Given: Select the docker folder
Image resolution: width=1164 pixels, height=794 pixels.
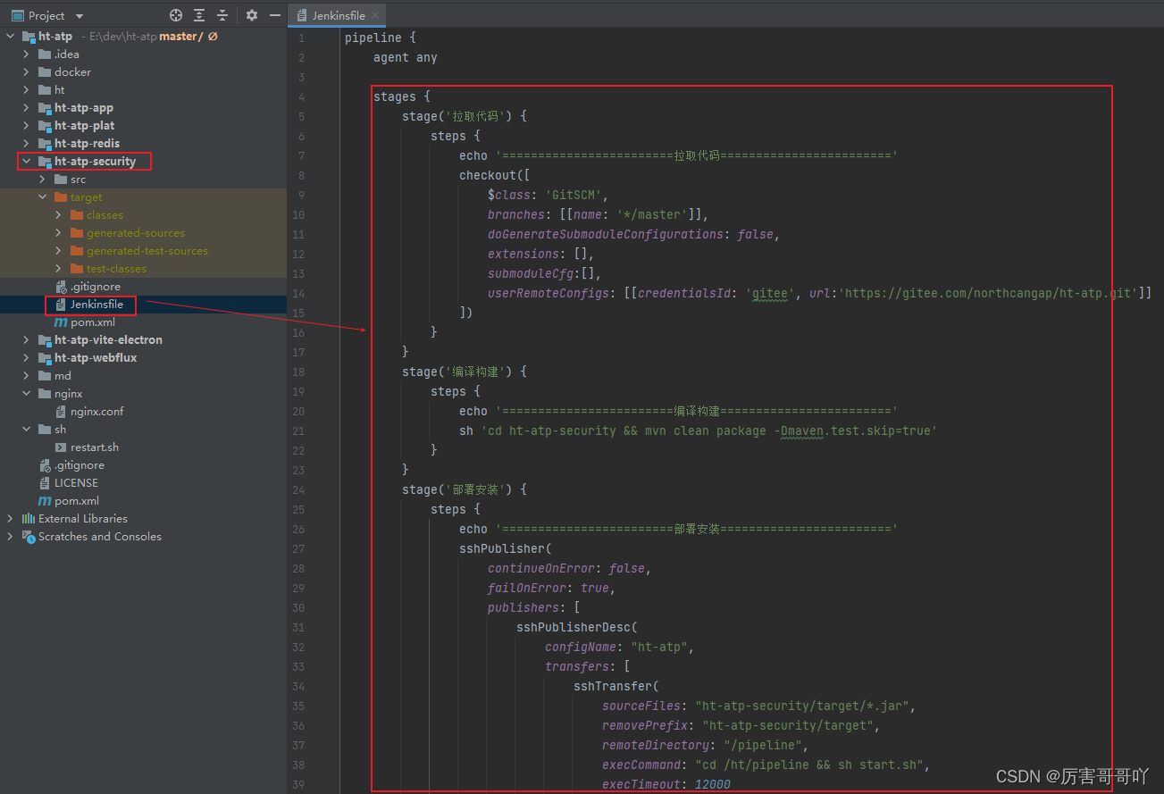Looking at the screenshot, I should click(72, 72).
